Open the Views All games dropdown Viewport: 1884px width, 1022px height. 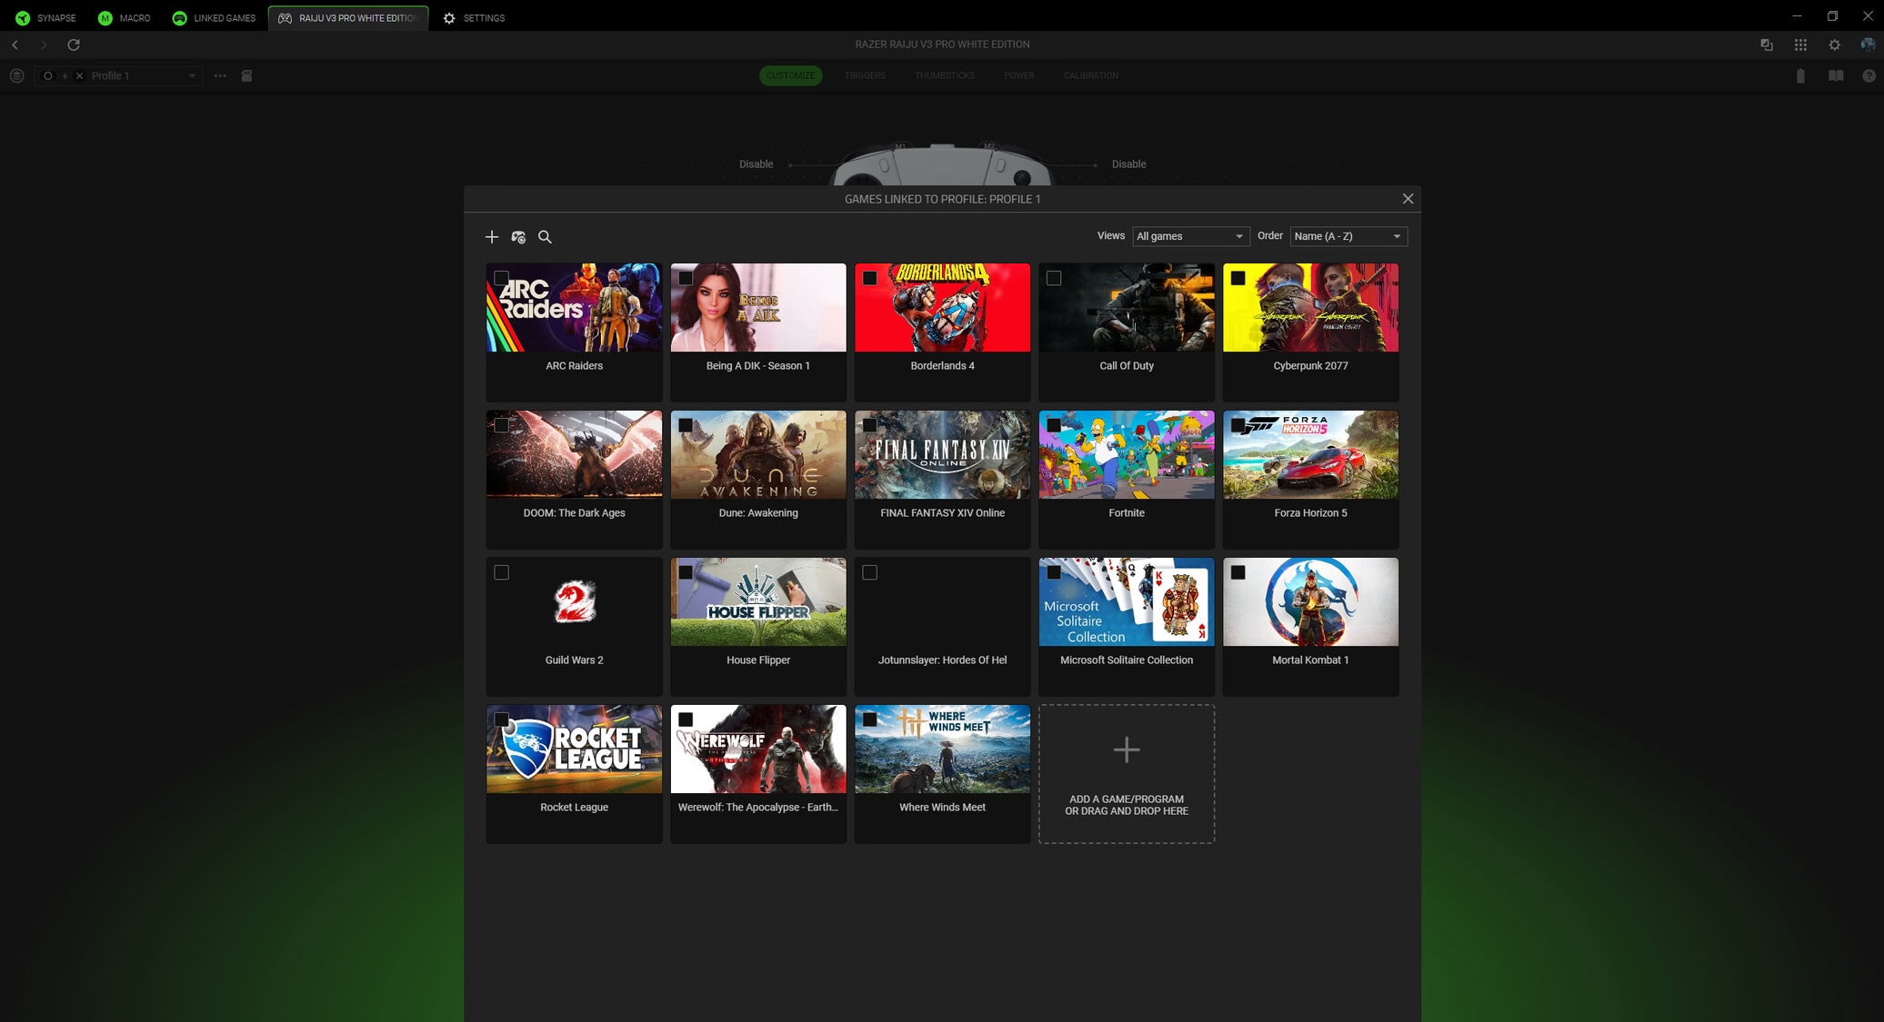pyautogui.click(x=1189, y=236)
